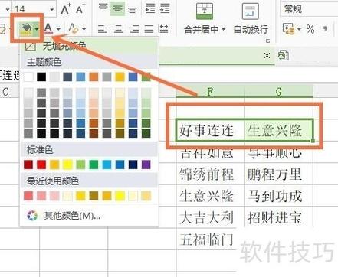
Task: Click cell containing 好事连连
Action: pos(210,130)
